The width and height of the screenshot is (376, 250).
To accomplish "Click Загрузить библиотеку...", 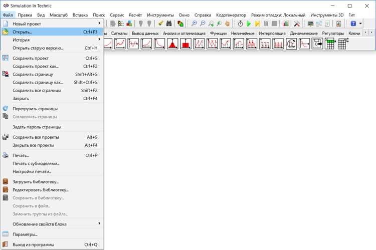I will point(52,182).
